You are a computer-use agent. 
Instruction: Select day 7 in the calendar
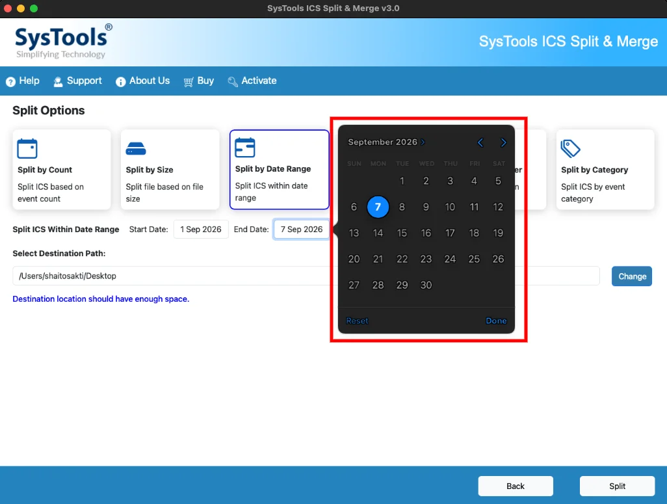[x=378, y=207]
